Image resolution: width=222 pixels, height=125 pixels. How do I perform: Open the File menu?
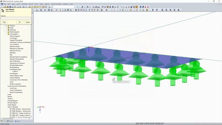(5, 4)
